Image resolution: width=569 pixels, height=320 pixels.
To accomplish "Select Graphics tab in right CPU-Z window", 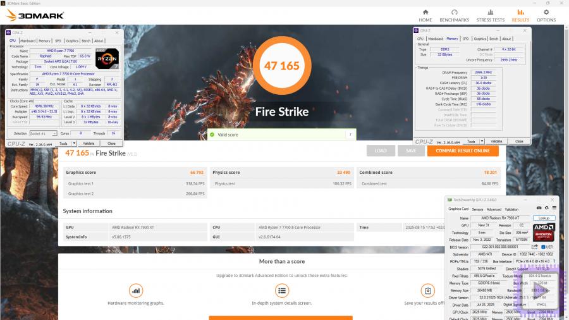I will (480, 39).
